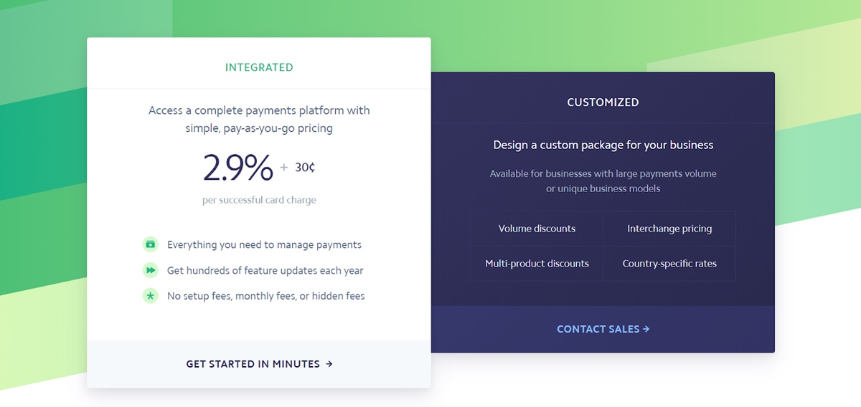Click the Volume discounts cell
Viewport: 861px width, 407px height.
pyautogui.click(x=537, y=229)
